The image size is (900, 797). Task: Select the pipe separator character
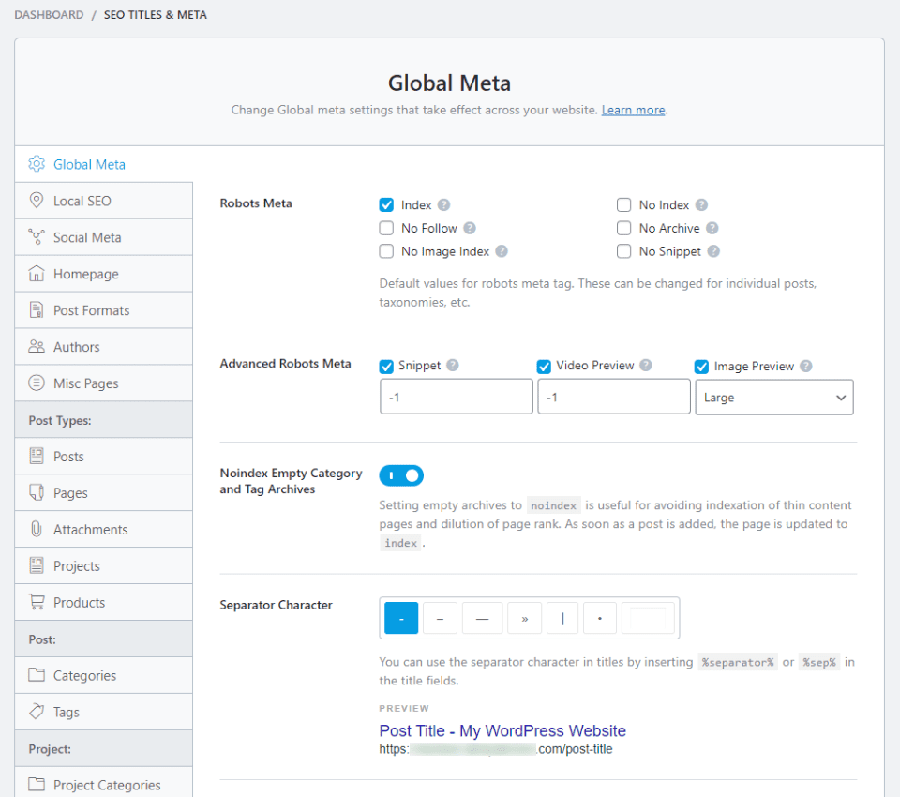pos(562,617)
